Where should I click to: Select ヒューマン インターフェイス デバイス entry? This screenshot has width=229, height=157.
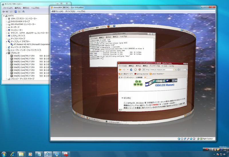click(x=25, y=50)
